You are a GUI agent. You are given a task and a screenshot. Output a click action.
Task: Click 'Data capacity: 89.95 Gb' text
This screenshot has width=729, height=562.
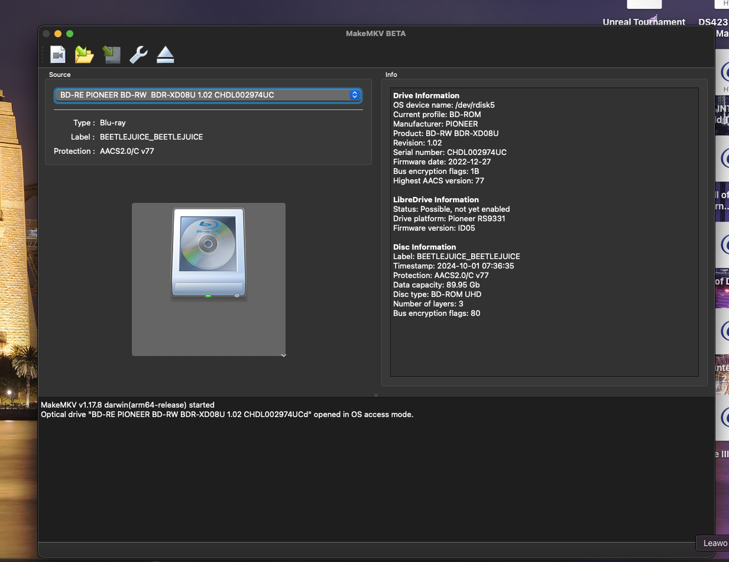click(x=437, y=285)
